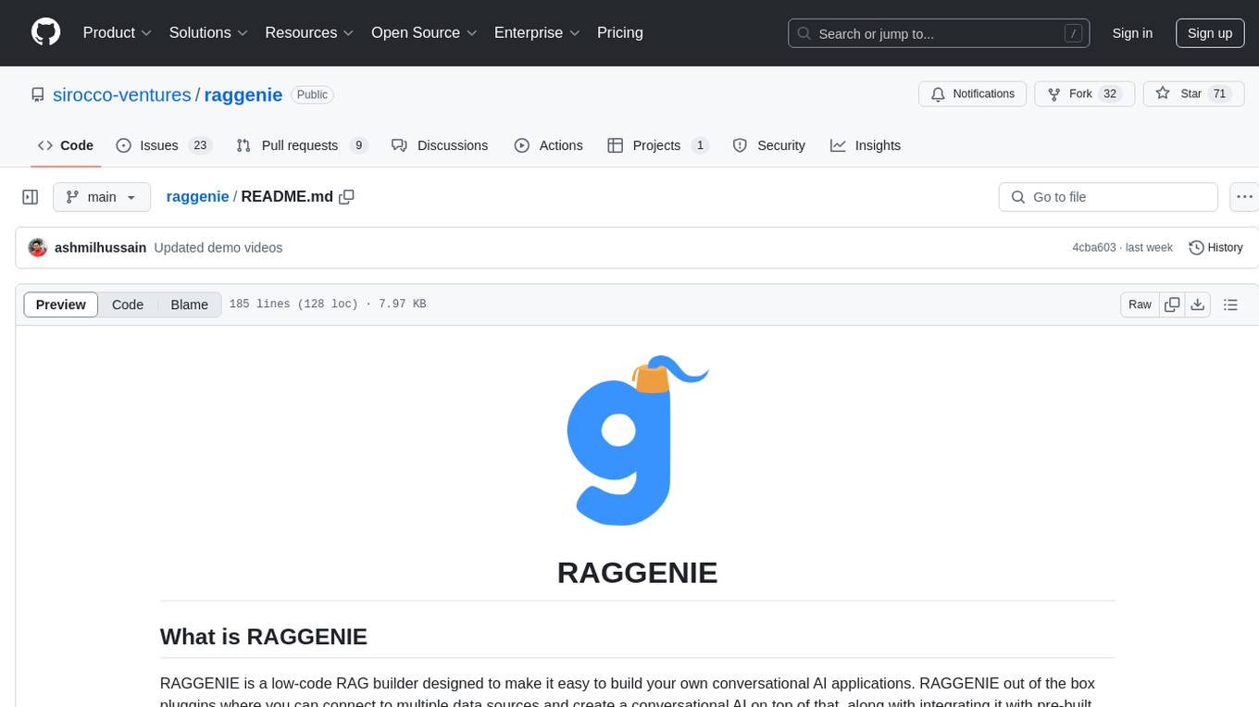
Task: Open the GitHub homepage logo
Action: pos(45,32)
